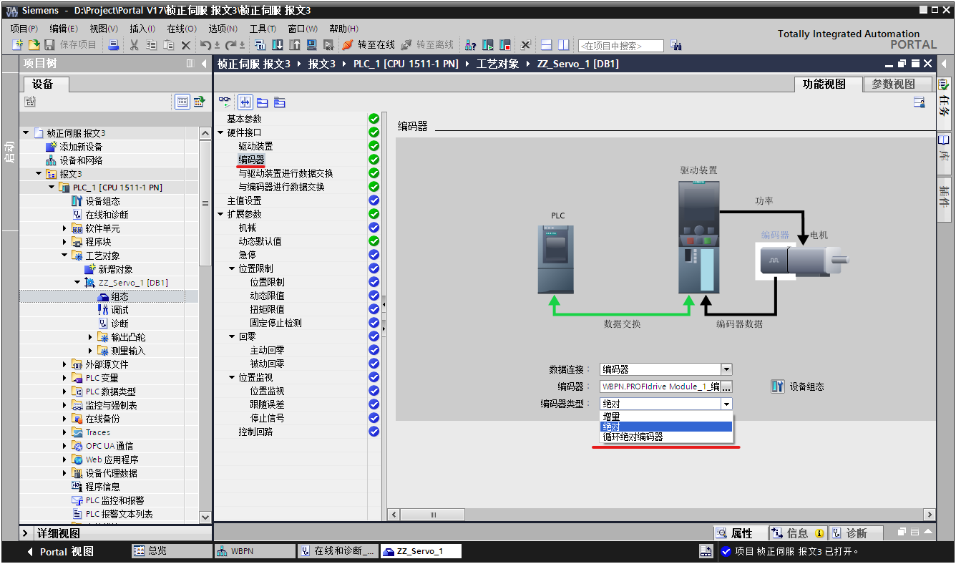Click the upload from device icon
The image size is (956, 564).
point(294,45)
